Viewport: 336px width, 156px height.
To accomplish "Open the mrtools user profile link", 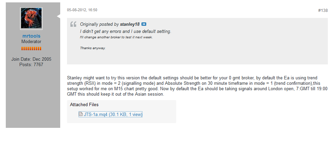I will pyautogui.click(x=31, y=36).
